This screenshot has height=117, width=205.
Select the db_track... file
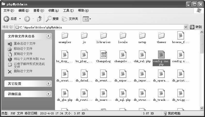pos(161,95)
